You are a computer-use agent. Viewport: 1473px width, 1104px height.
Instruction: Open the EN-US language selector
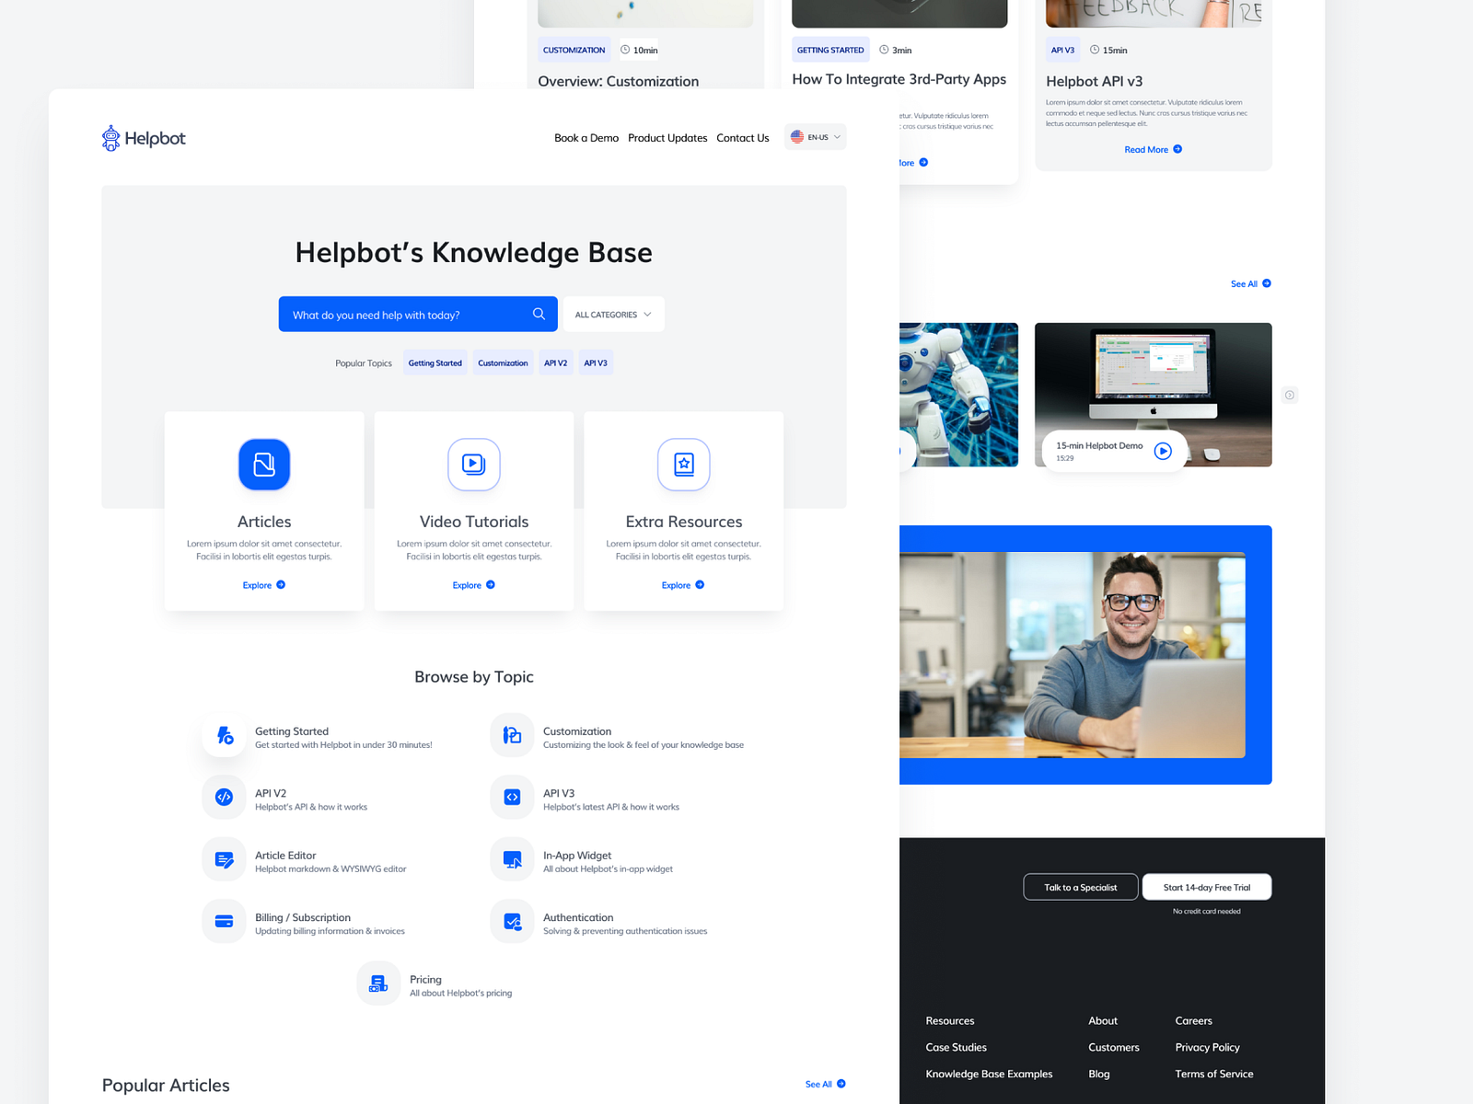[814, 136]
